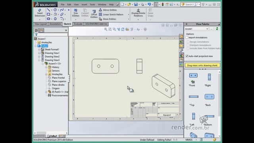Screen dimensions: 254x143
Task: Activate Trim Entities tool
Action: [x=76, y=13]
